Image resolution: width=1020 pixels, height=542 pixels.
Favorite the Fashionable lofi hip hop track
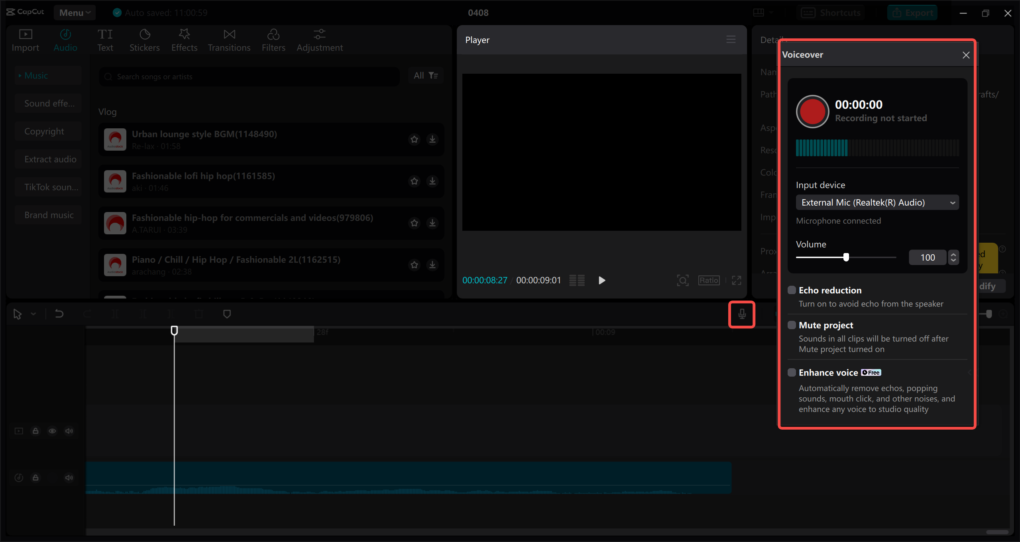click(414, 181)
